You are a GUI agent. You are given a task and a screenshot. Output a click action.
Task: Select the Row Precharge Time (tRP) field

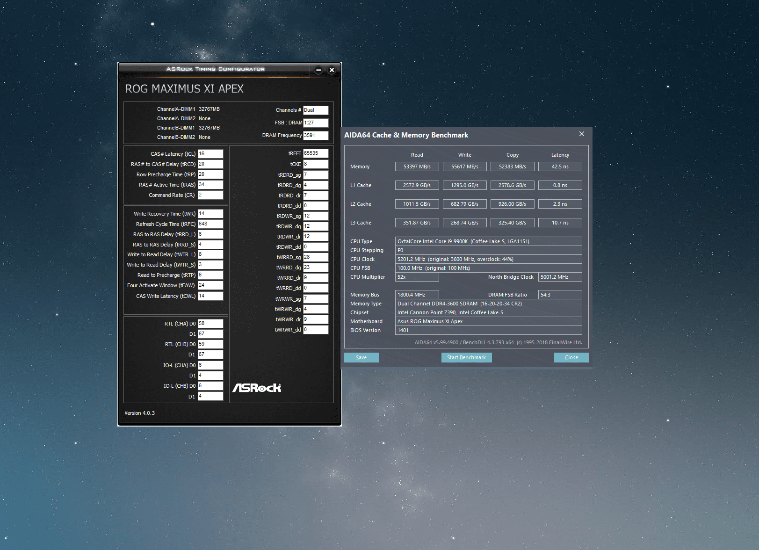coord(210,174)
